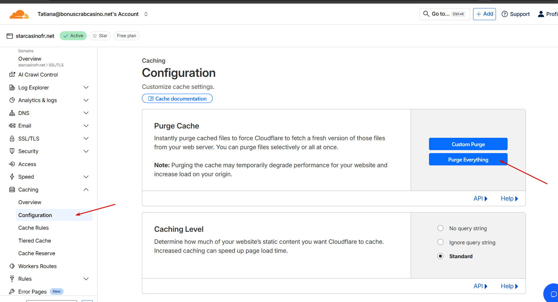558x302 pixels.
Task: Expand the Analytics & logs section
Action: (86, 100)
